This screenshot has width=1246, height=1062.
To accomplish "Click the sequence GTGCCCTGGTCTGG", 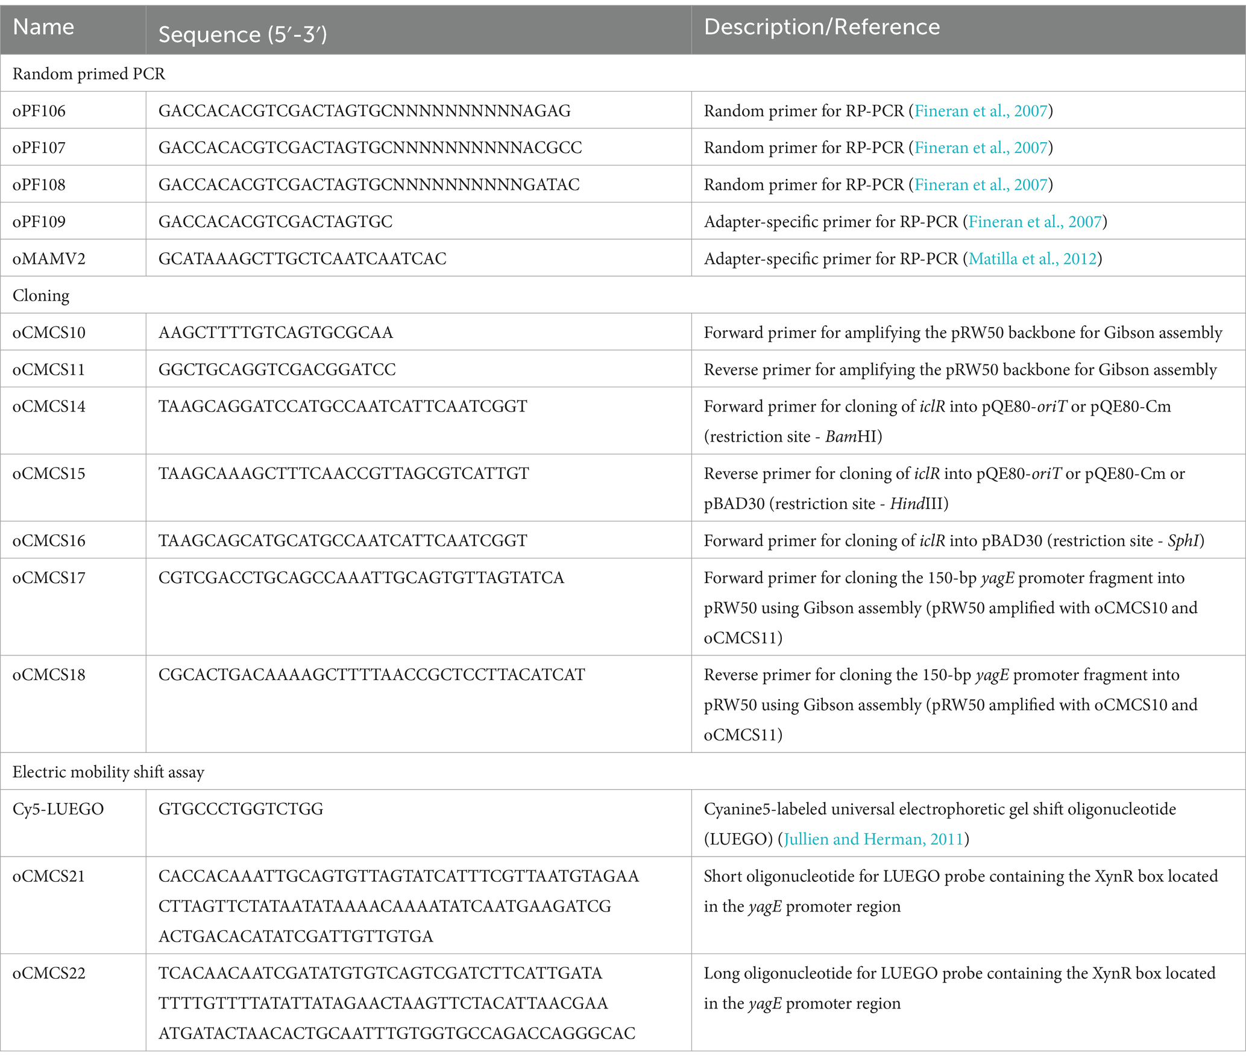I will pyautogui.click(x=241, y=808).
